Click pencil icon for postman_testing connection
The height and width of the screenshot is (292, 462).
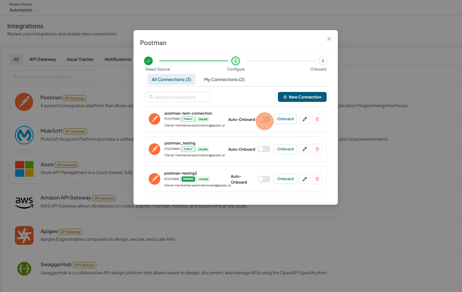point(305,149)
